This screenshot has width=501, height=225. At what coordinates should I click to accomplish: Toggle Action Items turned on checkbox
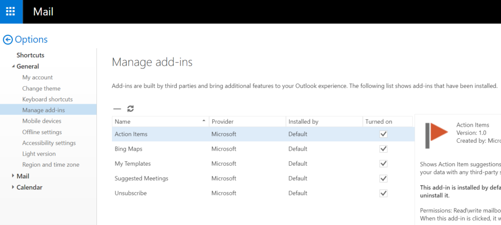pyautogui.click(x=384, y=134)
